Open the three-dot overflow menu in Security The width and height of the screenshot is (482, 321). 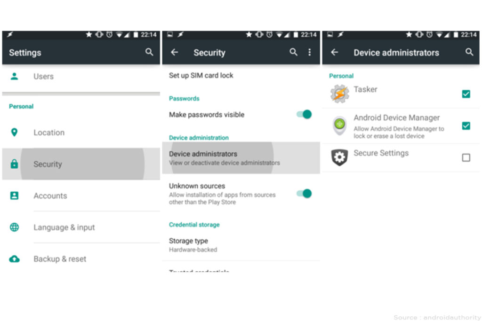310,52
